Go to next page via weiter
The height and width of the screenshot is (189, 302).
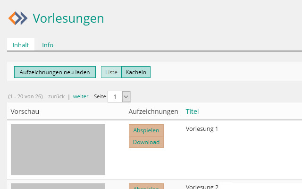[81, 96]
